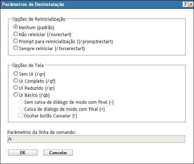
Task: Click the Opções de Tela group heading
Action: tap(28, 66)
